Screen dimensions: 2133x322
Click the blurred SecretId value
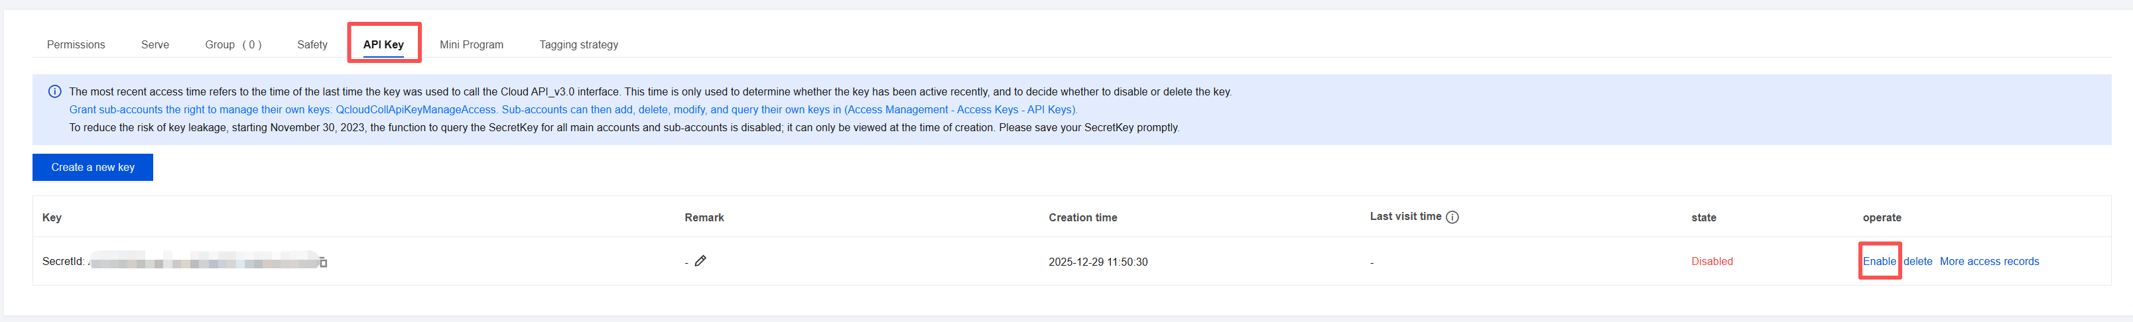[x=203, y=262]
